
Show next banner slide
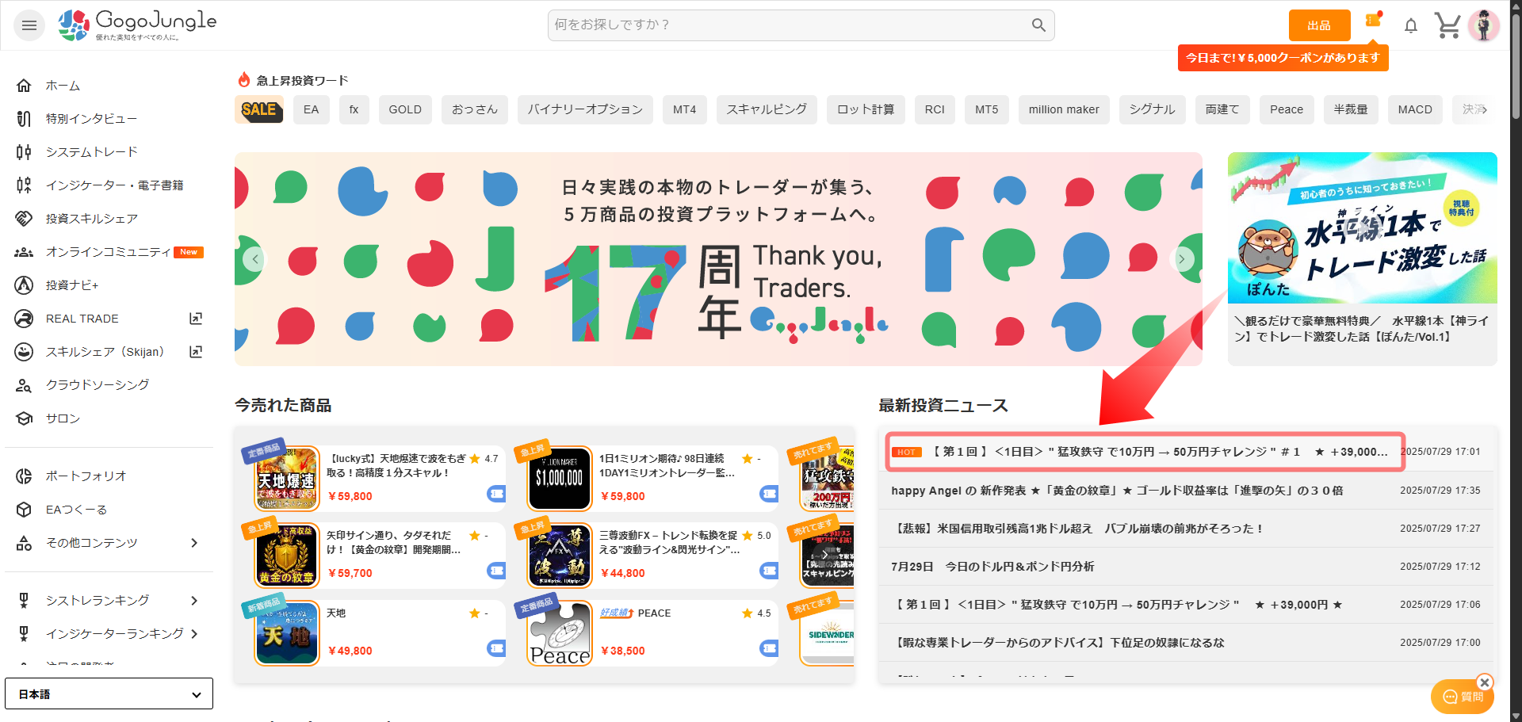(1182, 259)
